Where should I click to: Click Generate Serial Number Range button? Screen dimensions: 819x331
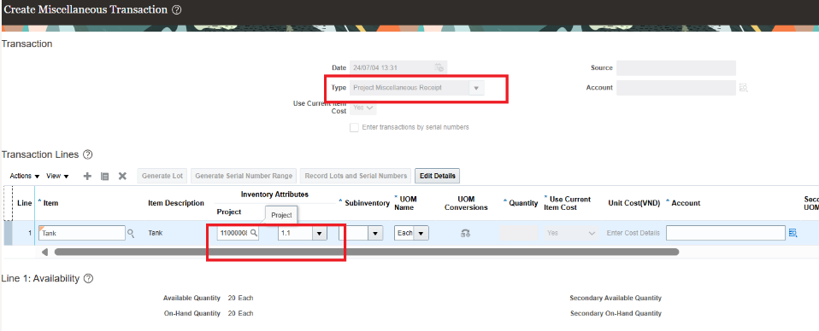pos(244,177)
